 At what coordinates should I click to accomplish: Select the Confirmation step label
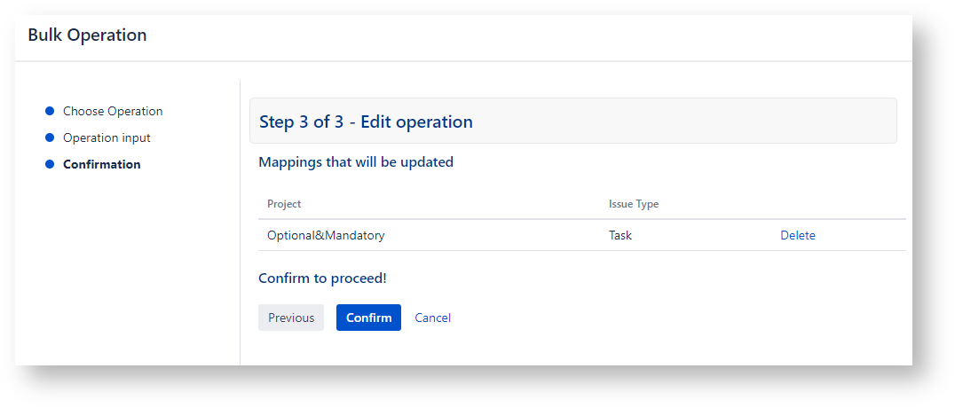click(x=101, y=165)
